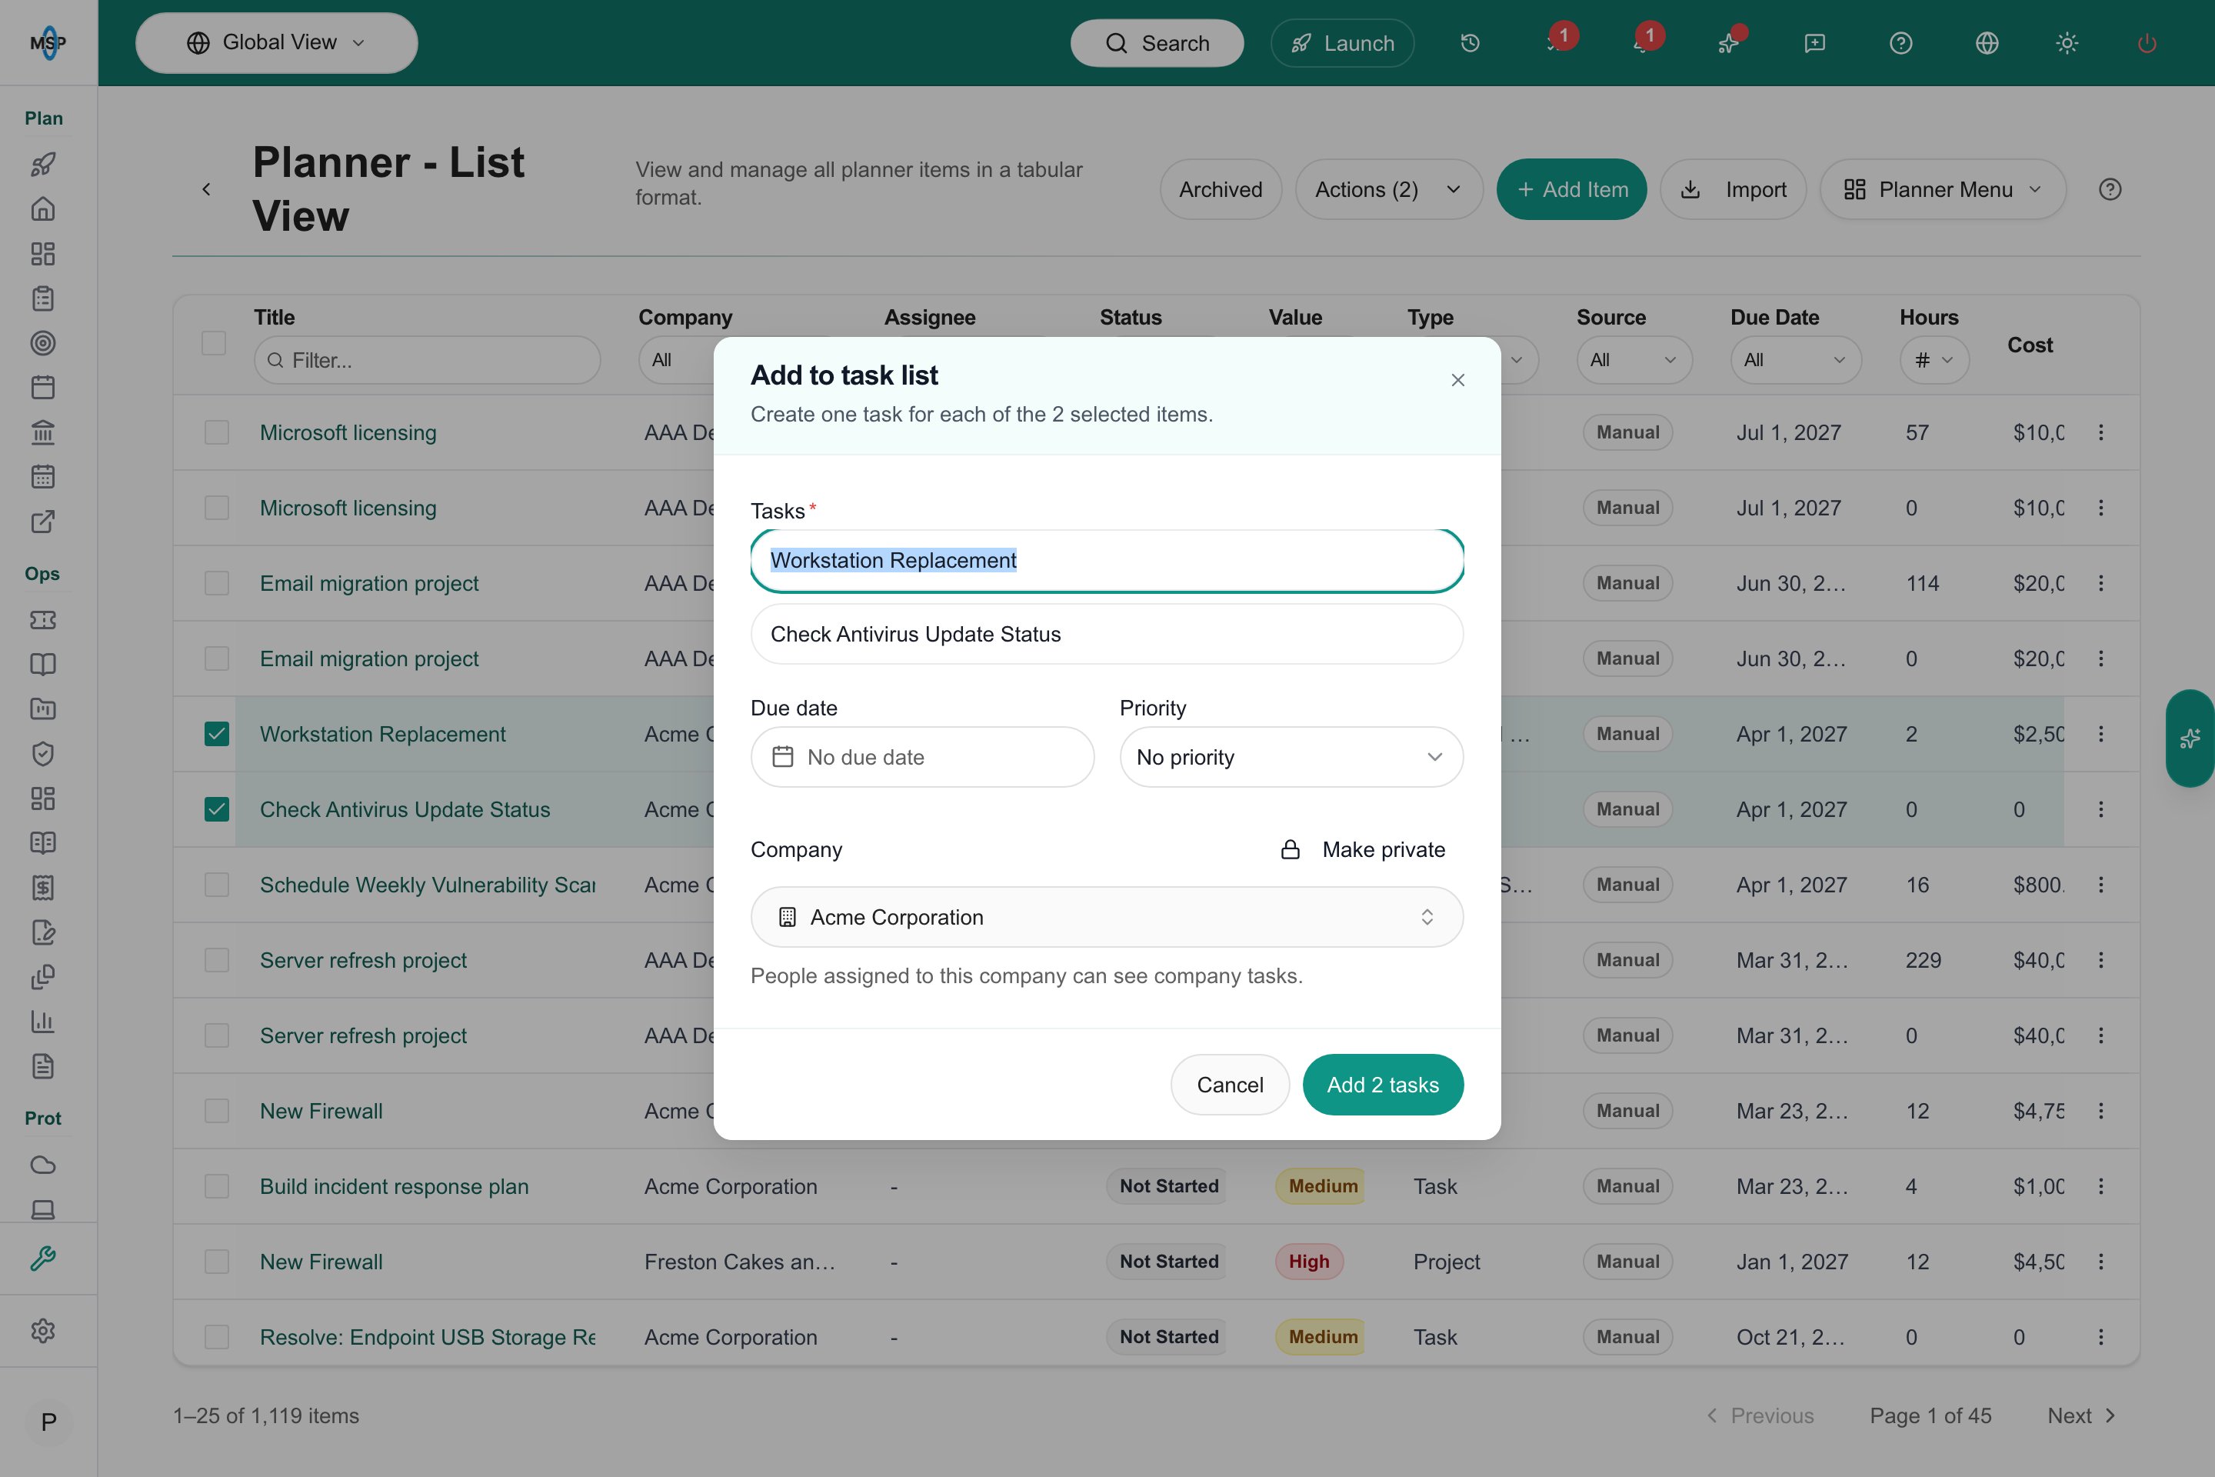2215x1477 pixels.
Task: Pick a date in the No due date field
Action: click(922, 757)
